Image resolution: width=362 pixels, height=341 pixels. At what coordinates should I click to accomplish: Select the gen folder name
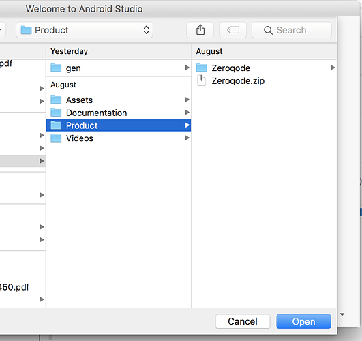74,68
